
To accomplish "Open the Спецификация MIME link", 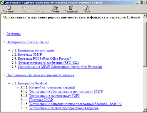I will 60,67.
